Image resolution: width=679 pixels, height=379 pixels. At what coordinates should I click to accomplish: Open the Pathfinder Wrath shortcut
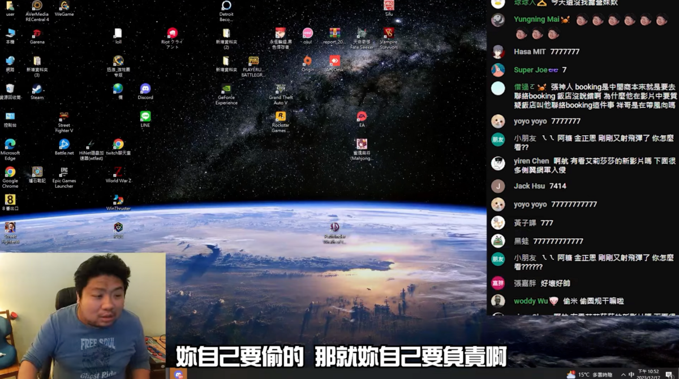pos(334,232)
